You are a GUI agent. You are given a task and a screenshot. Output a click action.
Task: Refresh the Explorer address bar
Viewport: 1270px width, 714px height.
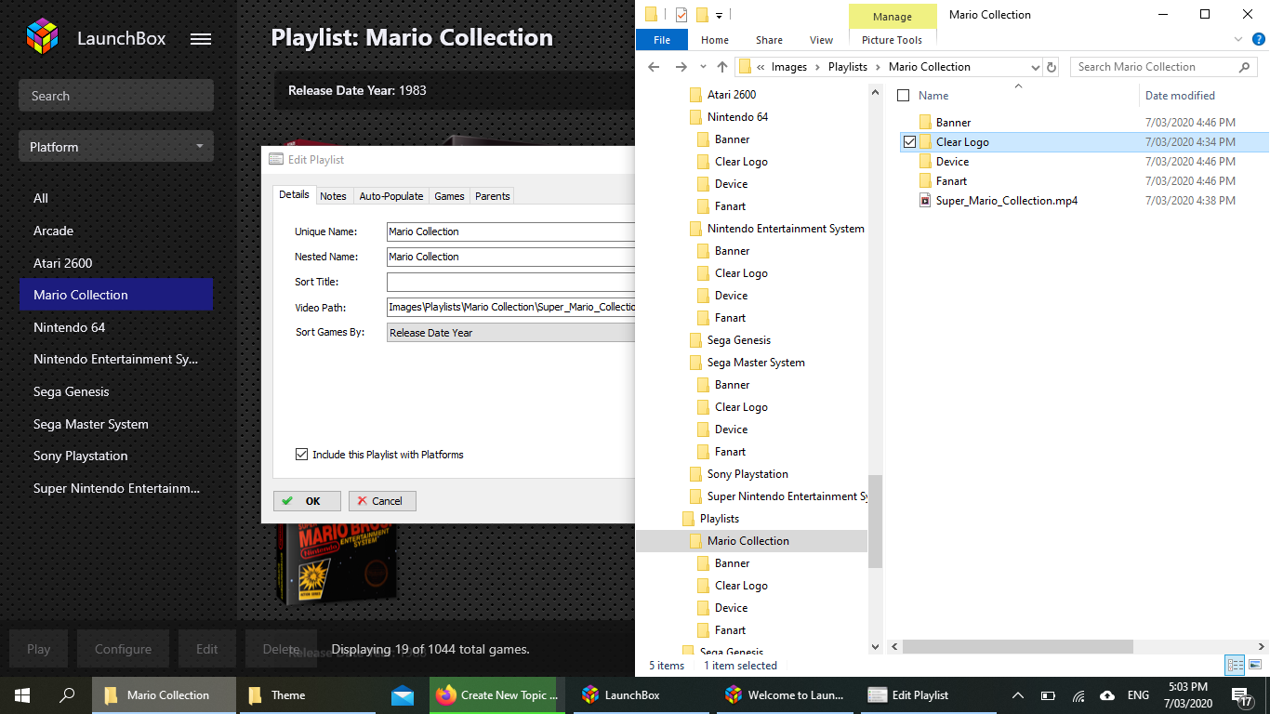[1052, 67]
